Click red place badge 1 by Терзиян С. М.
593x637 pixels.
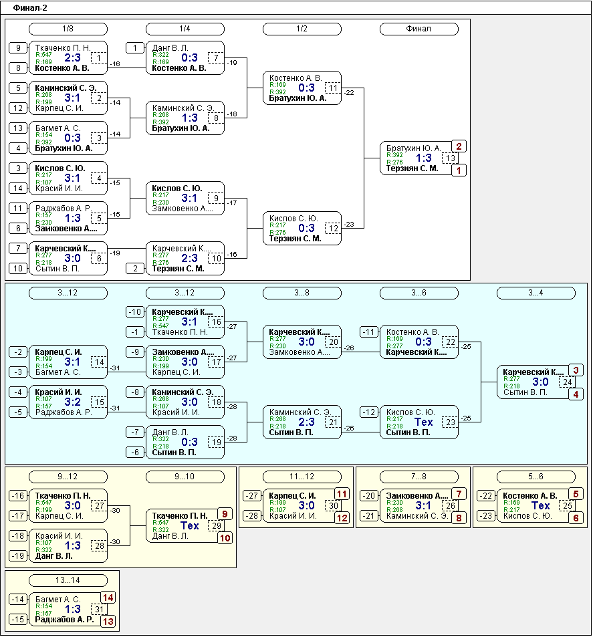point(459,170)
